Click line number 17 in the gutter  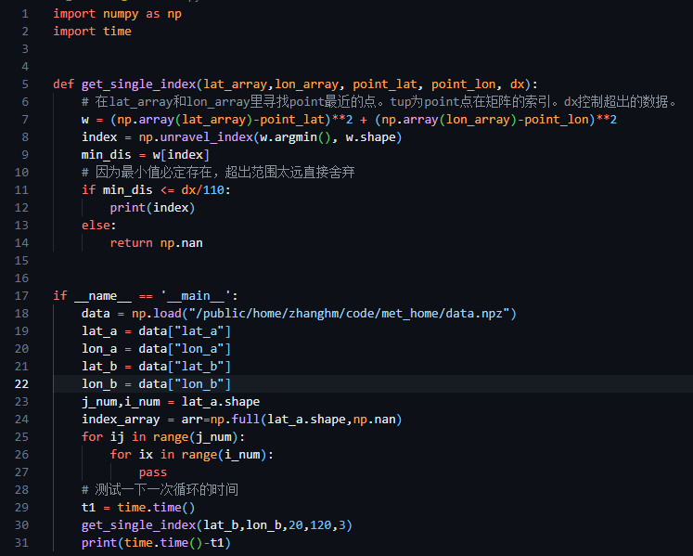click(x=21, y=296)
